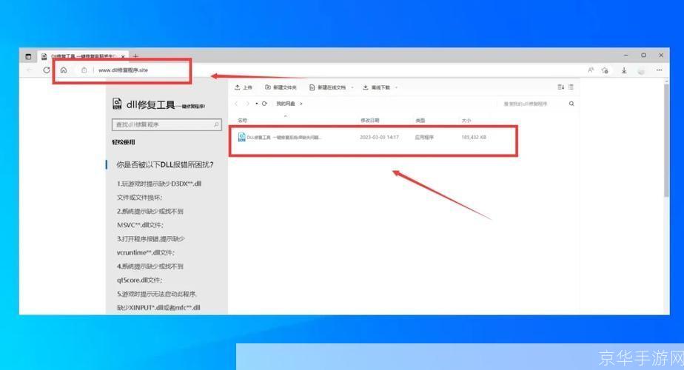Click the 离线下载 offline download button
Screen dimensions: 684x370
click(x=377, y=87)
